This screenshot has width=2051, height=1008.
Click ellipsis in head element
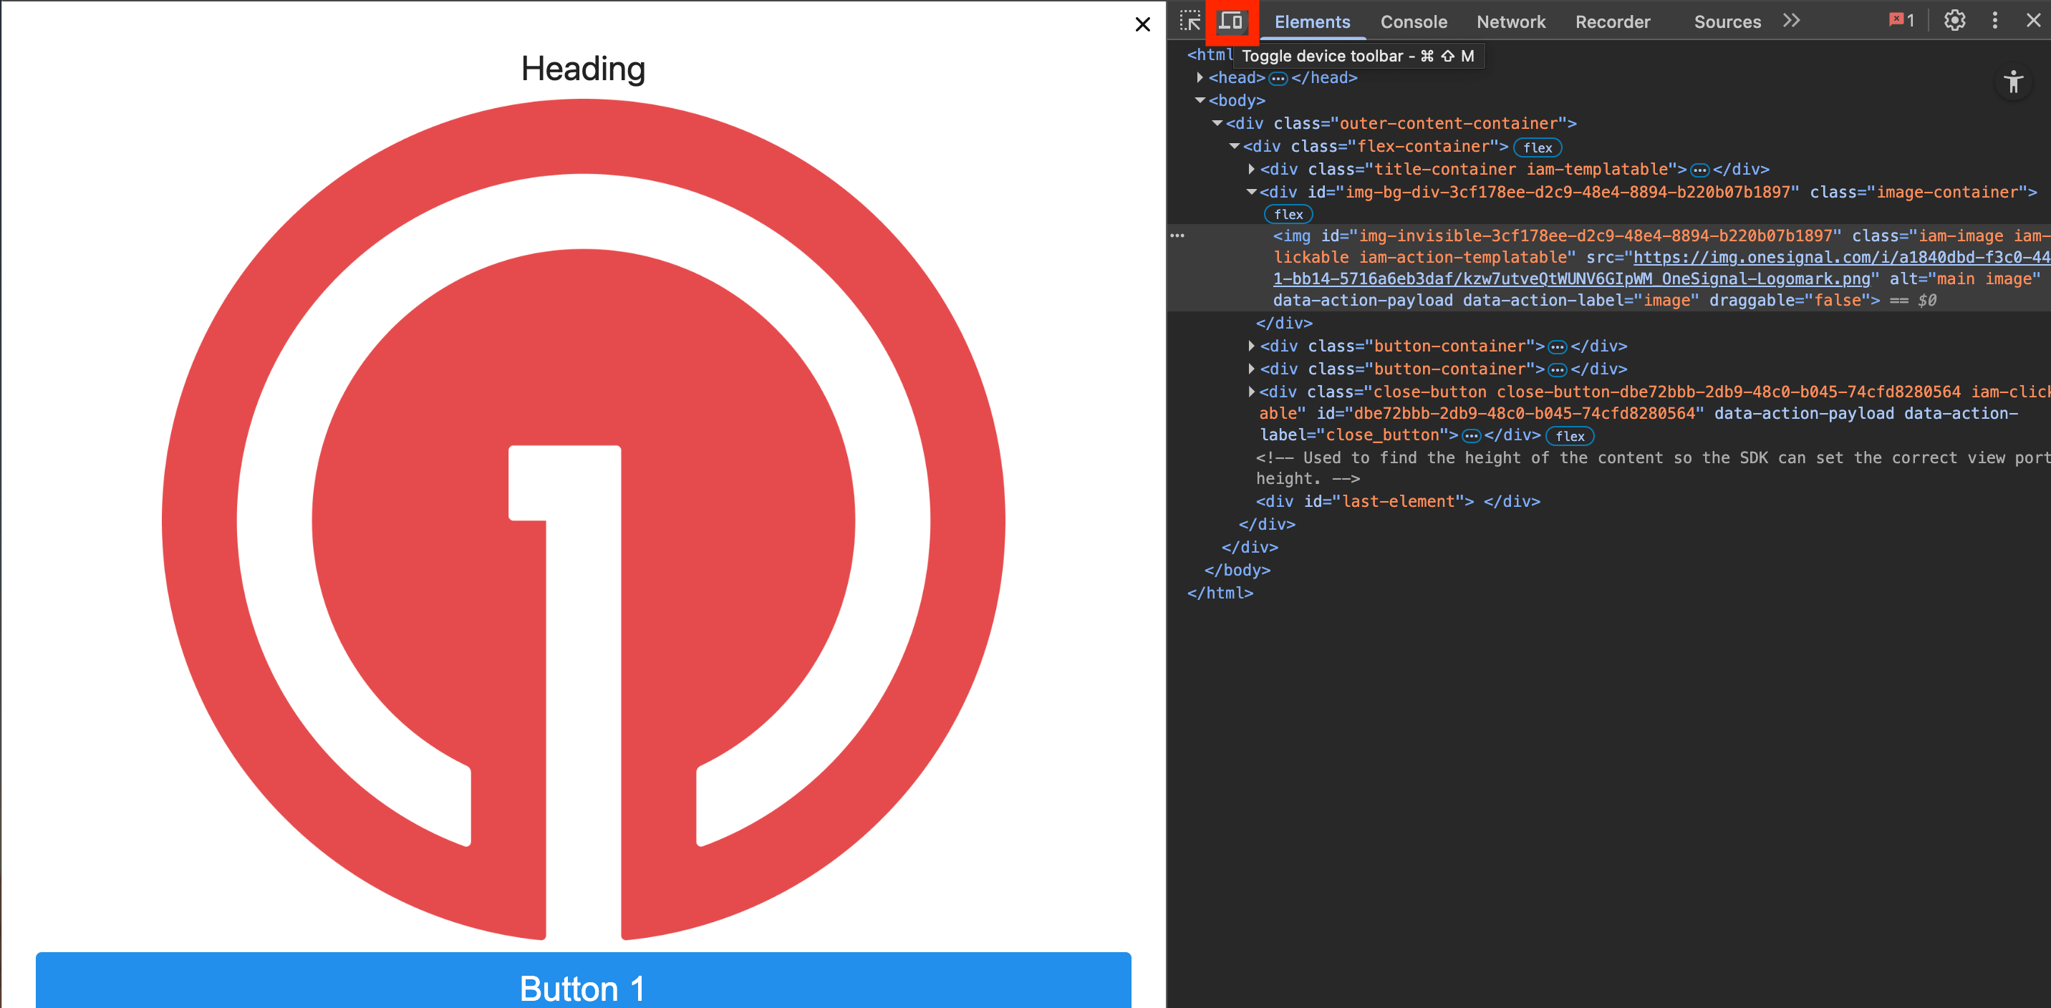tap(1278, 79)
